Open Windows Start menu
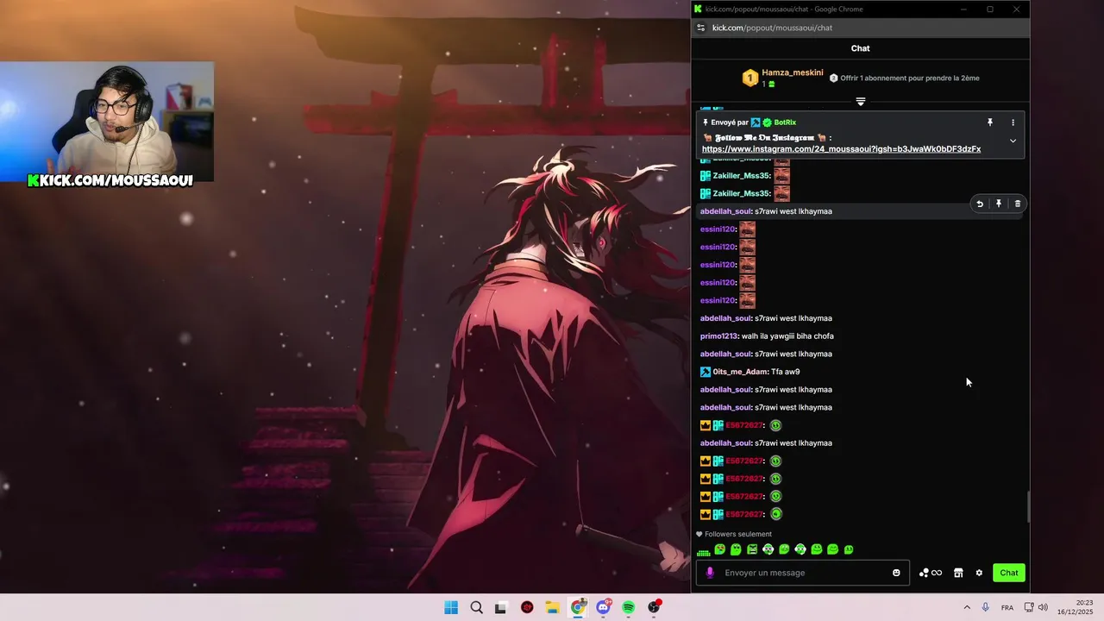Image resolution: width=1104 pixels, height=621 pixels. pos(451,607)
